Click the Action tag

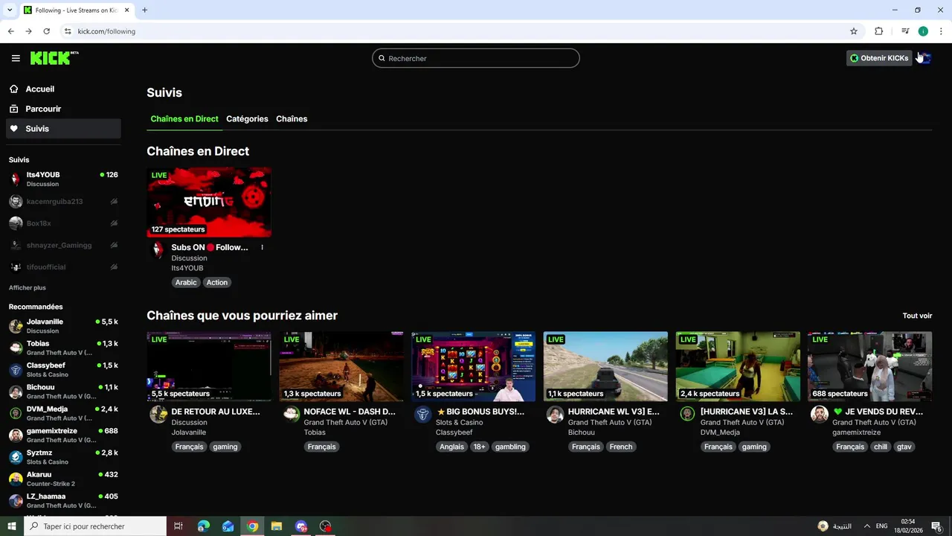pyautogui.click(x=217, y=282)
